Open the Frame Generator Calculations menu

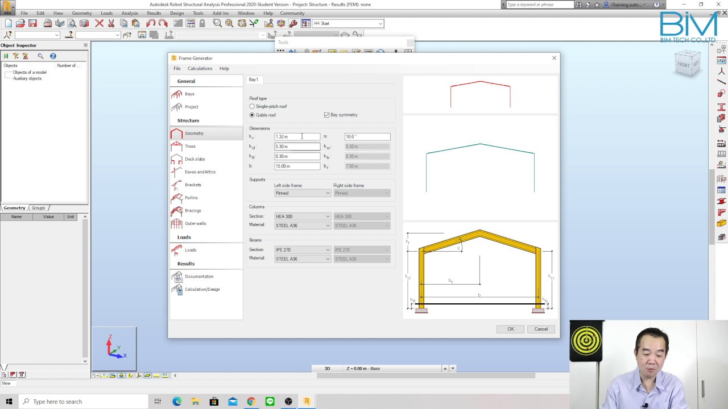[200, 68]
